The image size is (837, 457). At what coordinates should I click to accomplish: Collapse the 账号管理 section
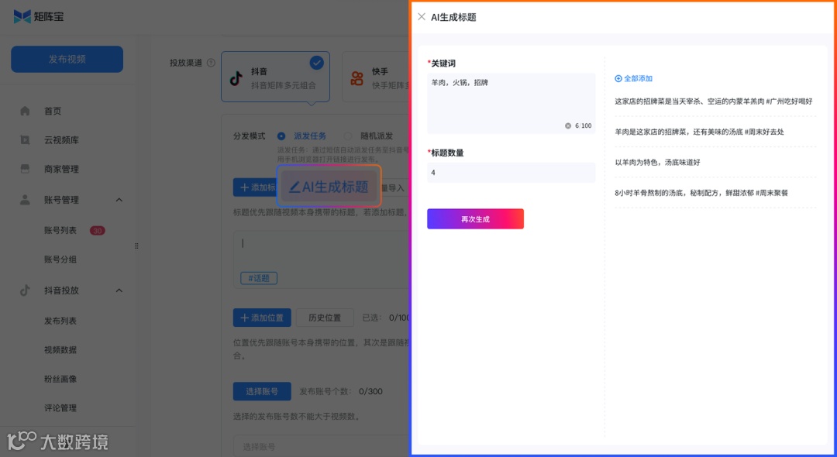tap(119, 199)
